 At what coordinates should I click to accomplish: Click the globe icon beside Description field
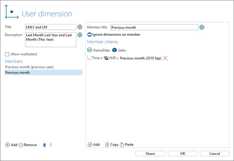pyautogui.click(x=80, y=35)
